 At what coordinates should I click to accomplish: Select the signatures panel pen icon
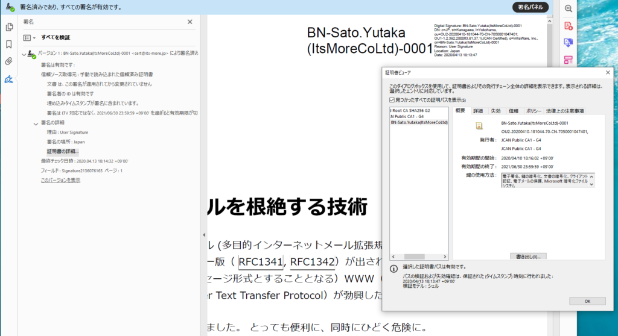9,79
